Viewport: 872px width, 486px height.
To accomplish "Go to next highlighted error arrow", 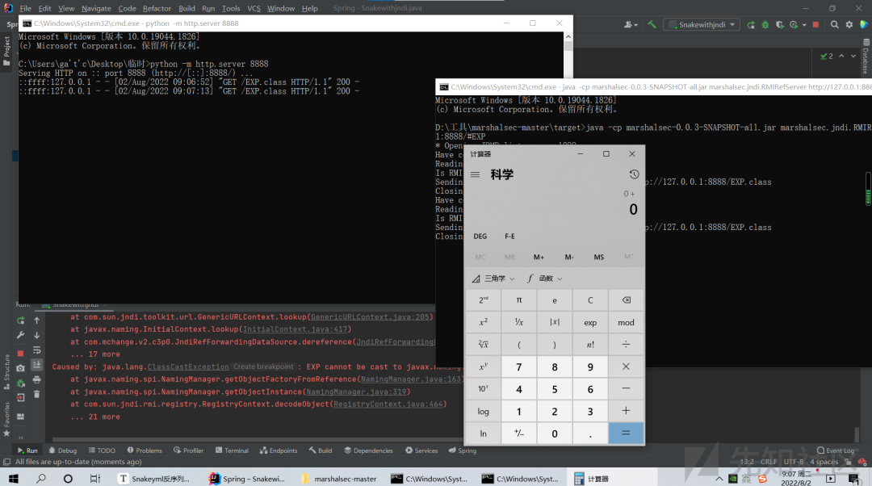I will (x=853, y=56).
